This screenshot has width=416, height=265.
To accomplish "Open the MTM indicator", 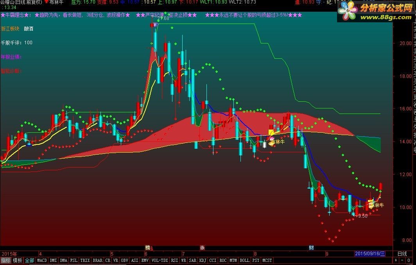I will [233, 260].
